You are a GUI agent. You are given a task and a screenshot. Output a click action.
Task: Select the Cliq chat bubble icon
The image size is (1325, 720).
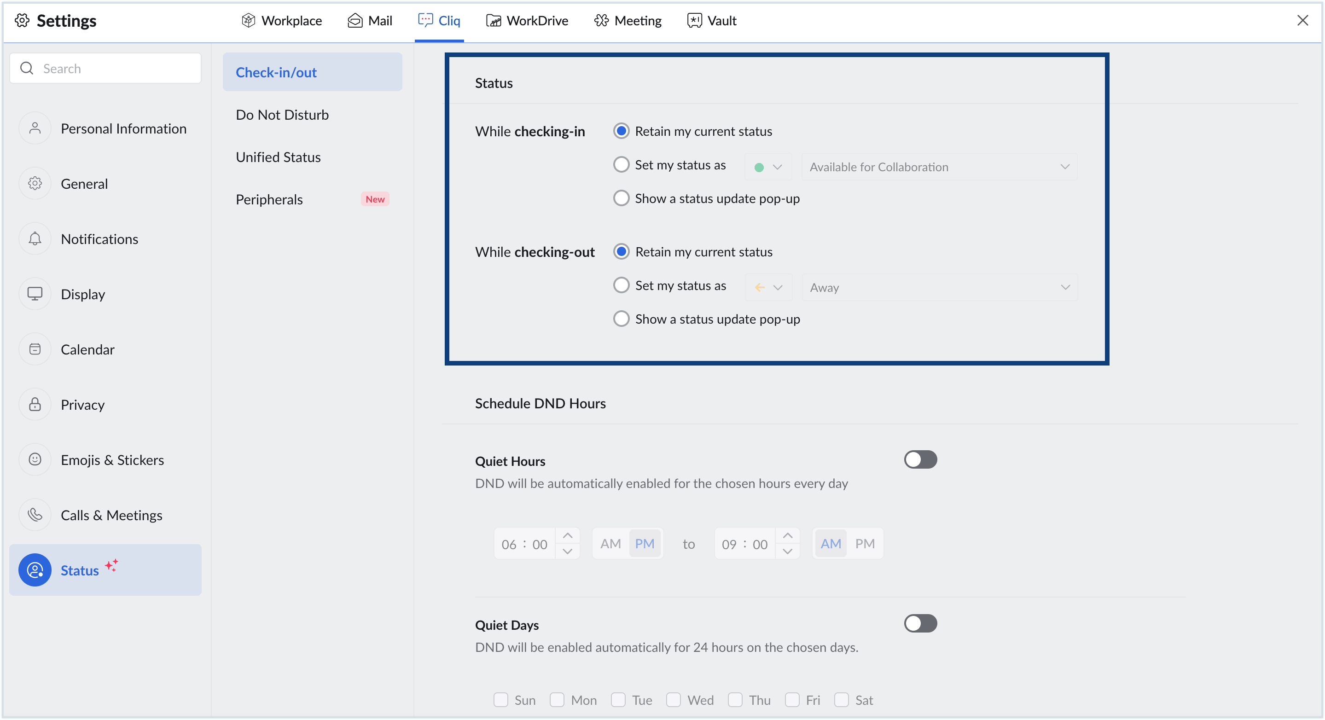tap(425, 21)
